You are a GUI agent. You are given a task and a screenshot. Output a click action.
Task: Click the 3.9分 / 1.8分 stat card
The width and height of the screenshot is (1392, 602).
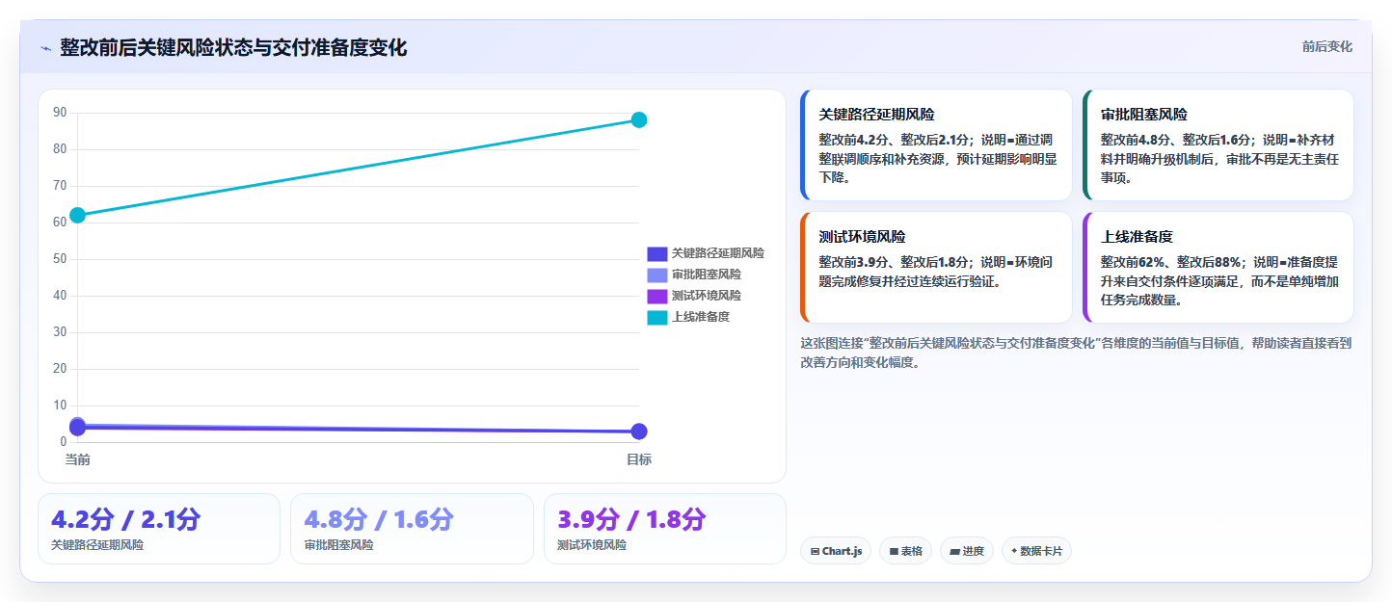pos(664,529)
